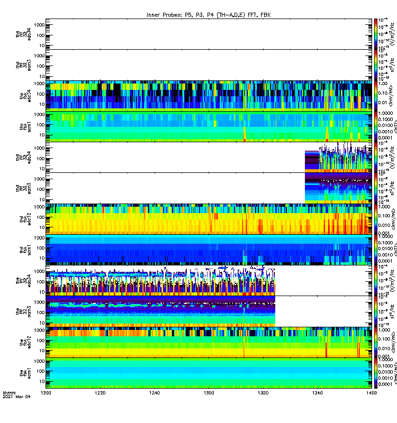Screen dimensions: 397x423
Task: Click the color bar beside thd fbk edc12 panel
Action: tap(376, 219)
